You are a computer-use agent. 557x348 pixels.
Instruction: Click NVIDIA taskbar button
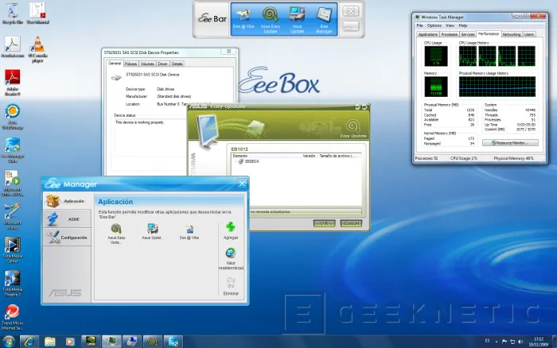click(91, 342)
